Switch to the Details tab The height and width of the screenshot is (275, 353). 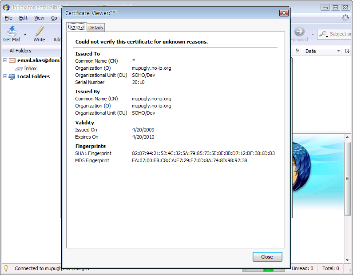click(x=95, y=28)
